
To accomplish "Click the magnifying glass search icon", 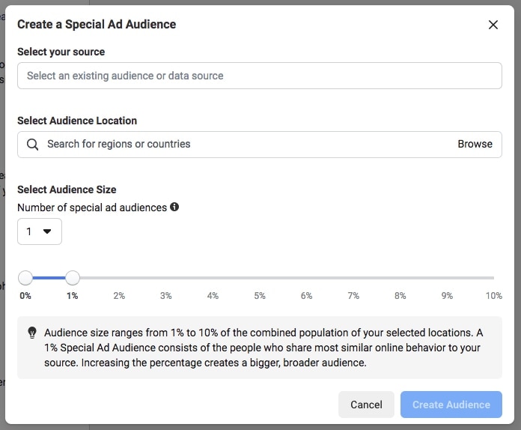I will 32,145.
